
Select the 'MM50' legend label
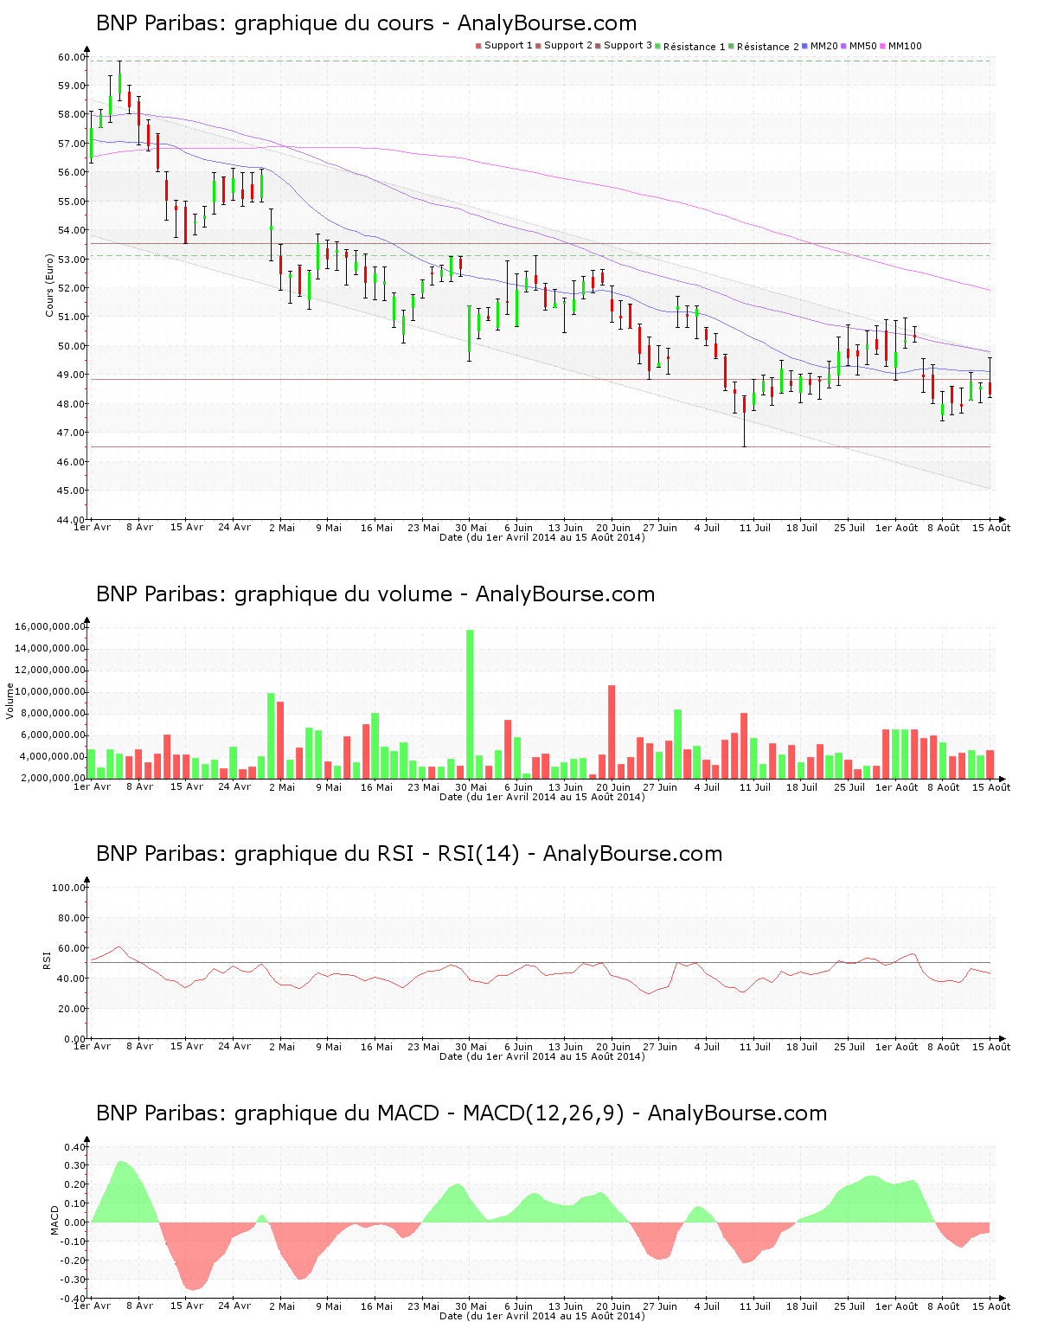click(863, 46)
